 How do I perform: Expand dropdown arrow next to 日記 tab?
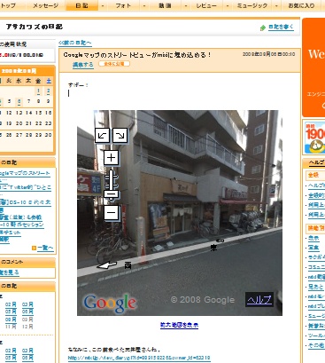(103, 5)
